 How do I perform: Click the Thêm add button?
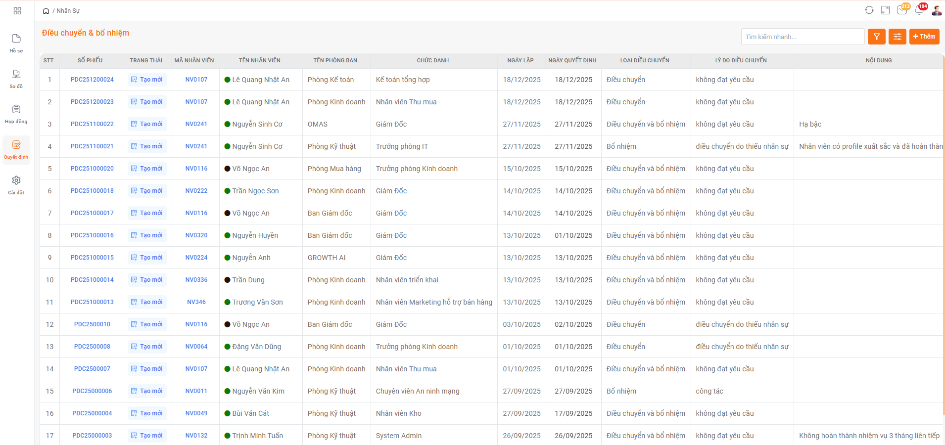[924, 37]
